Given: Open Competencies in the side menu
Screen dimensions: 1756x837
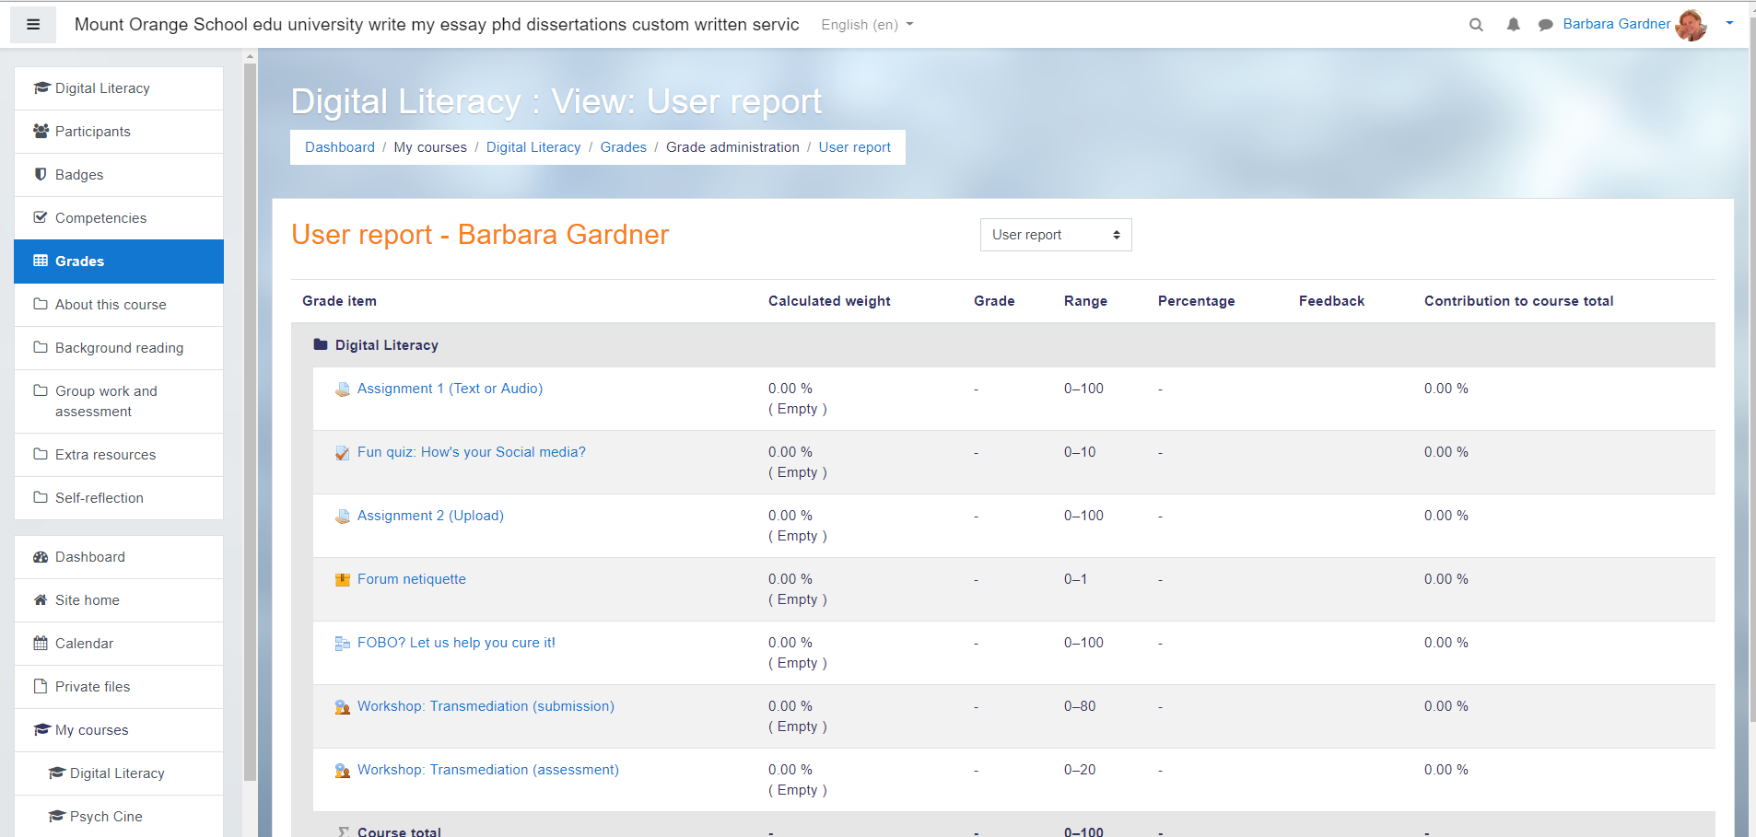Looking at the screenshot, I should pyautogui.click(x=100, y=218).
